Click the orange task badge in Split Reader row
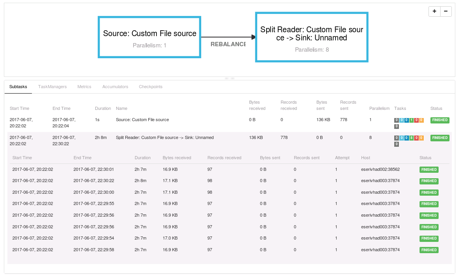Image resolution: width=460 pixels, height=278 pixels. point(421,138)
